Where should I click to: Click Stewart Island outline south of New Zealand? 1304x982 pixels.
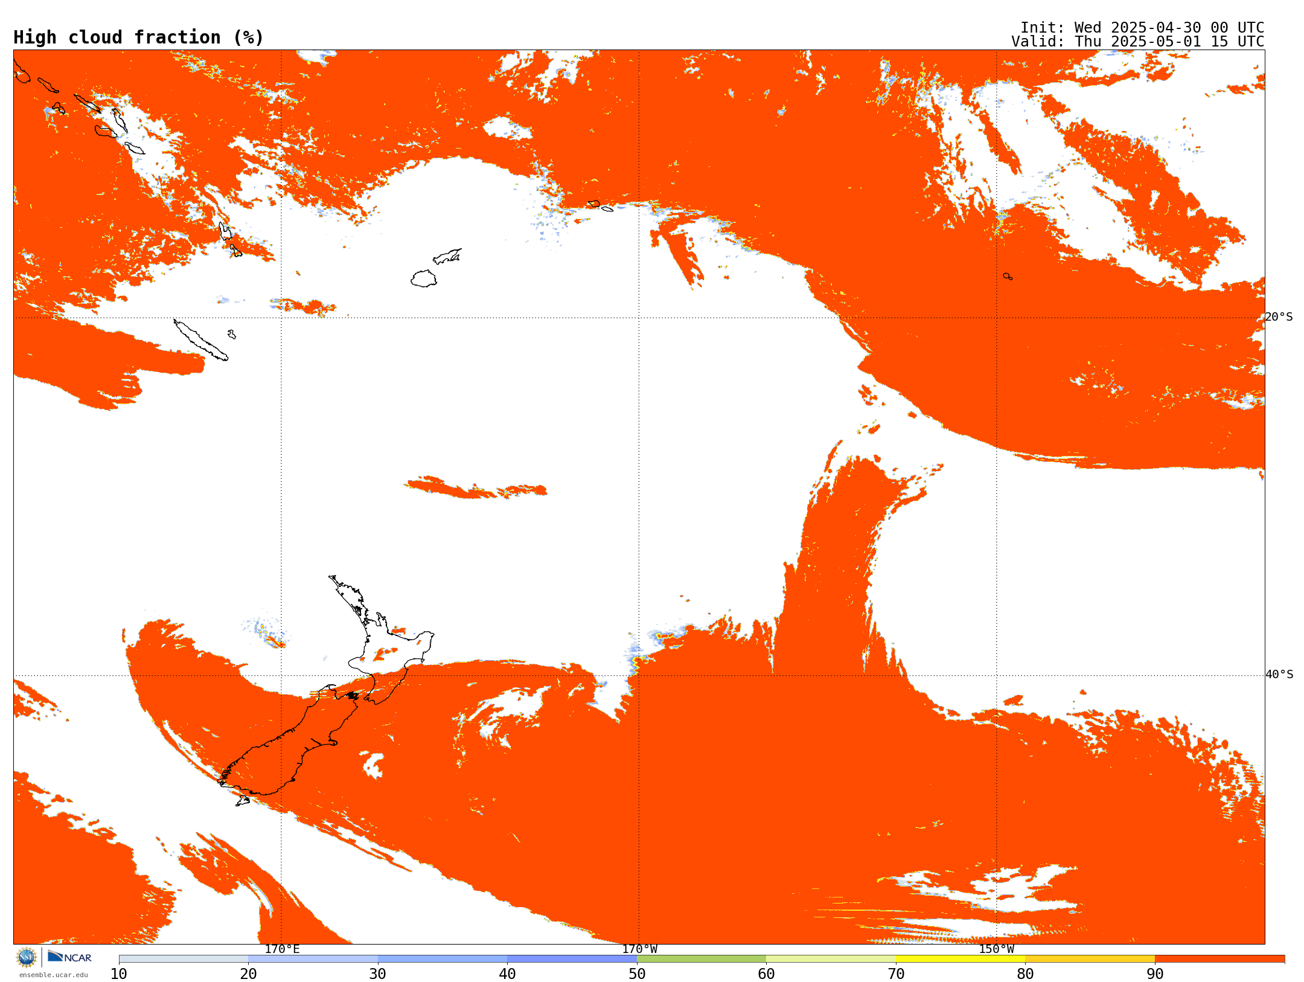click(x=243, y=801)
